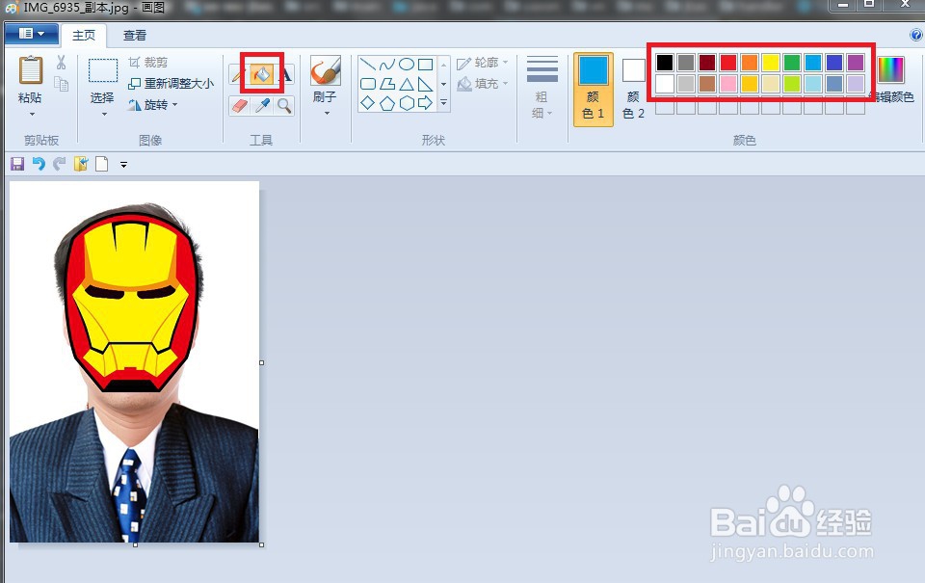This screenshot has width=925, height=583.
Task: Select the Eraser tool
Action: pos(240,106)
